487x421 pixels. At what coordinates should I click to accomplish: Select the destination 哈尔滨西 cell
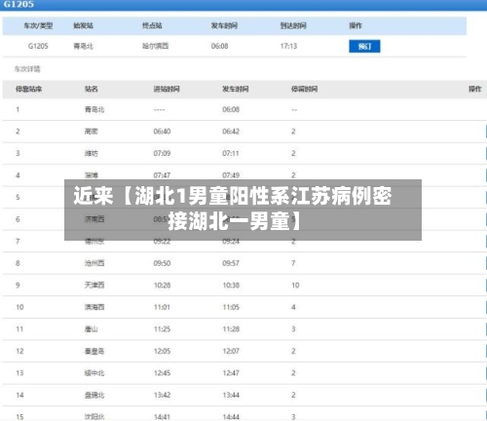tap(155, 46)
